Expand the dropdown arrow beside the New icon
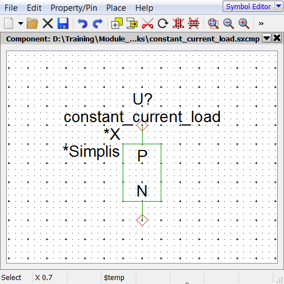The image size is (284, 284). coord(20,24)
